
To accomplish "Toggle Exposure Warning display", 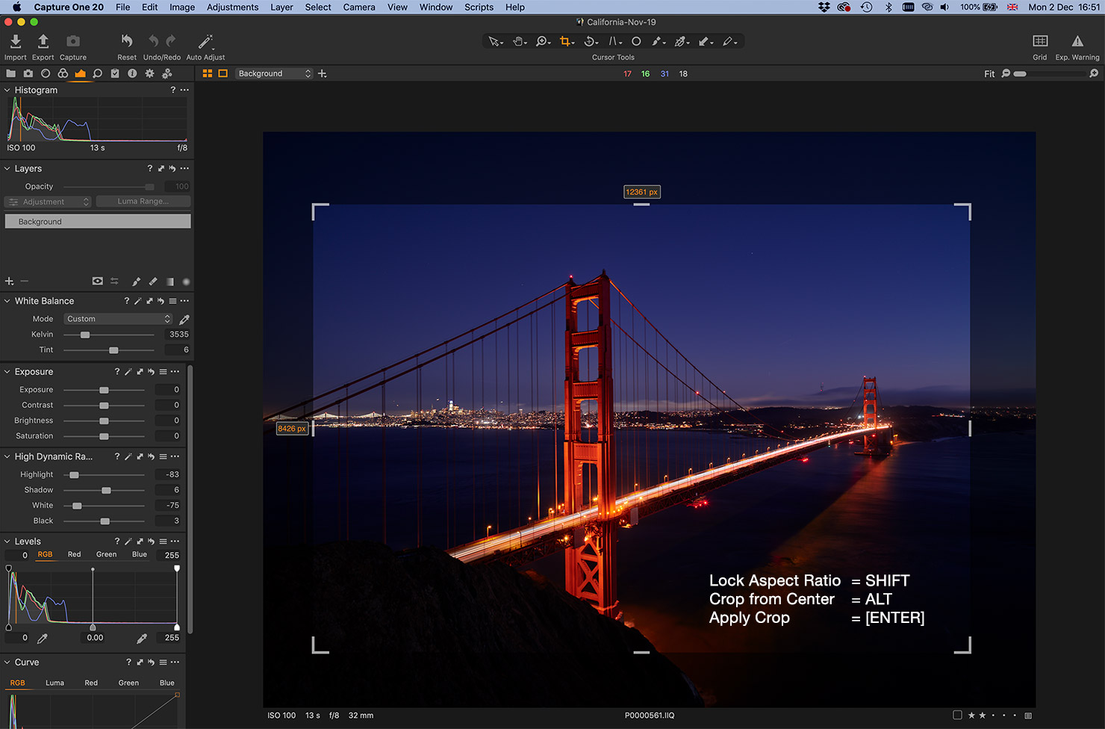I will click(1077, 42).
